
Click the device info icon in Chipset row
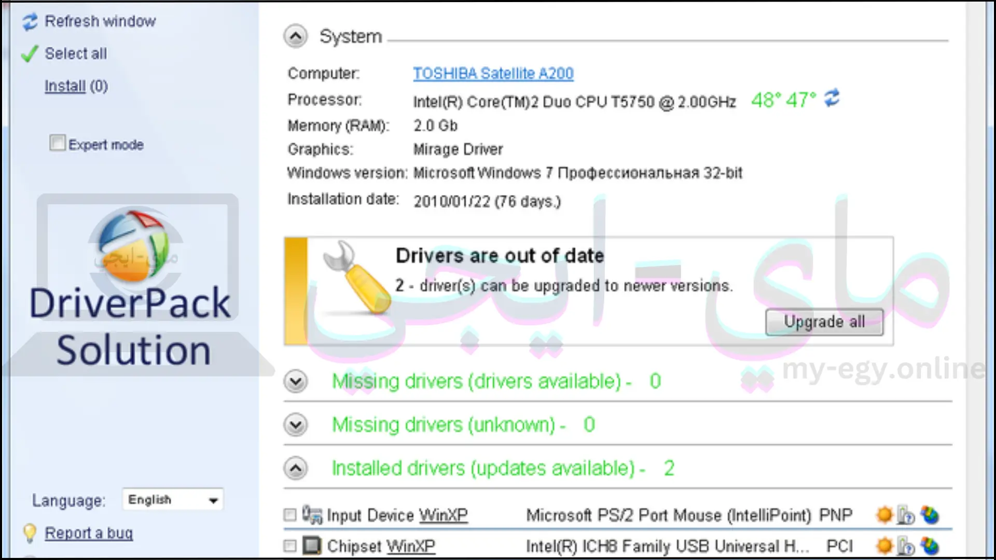[x=906, y=545]
